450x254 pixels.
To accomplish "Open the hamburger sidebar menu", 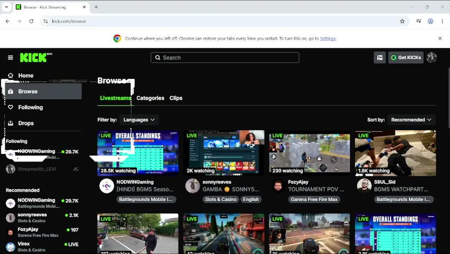I will [x=11, y=58].
